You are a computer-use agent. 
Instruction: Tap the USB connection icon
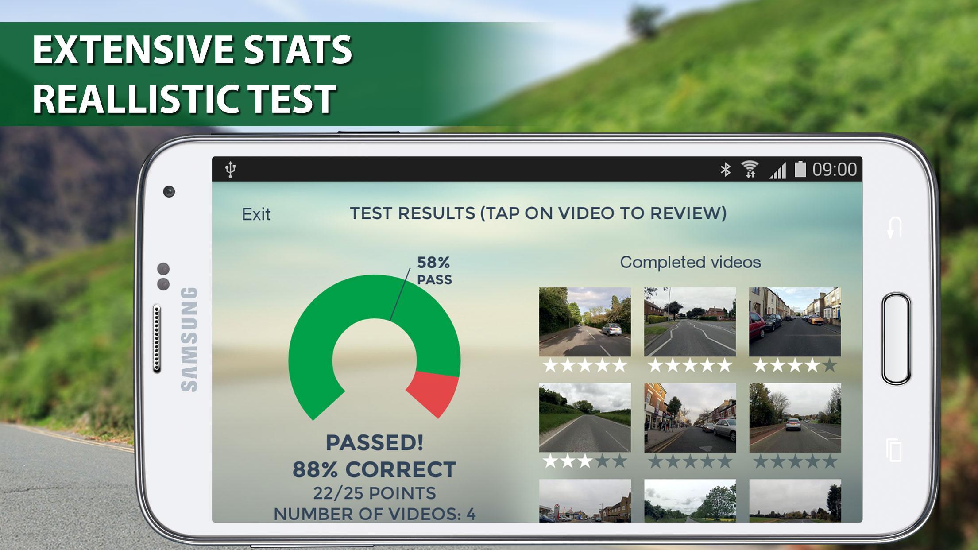pyautogui.click(x=230, y=170)
